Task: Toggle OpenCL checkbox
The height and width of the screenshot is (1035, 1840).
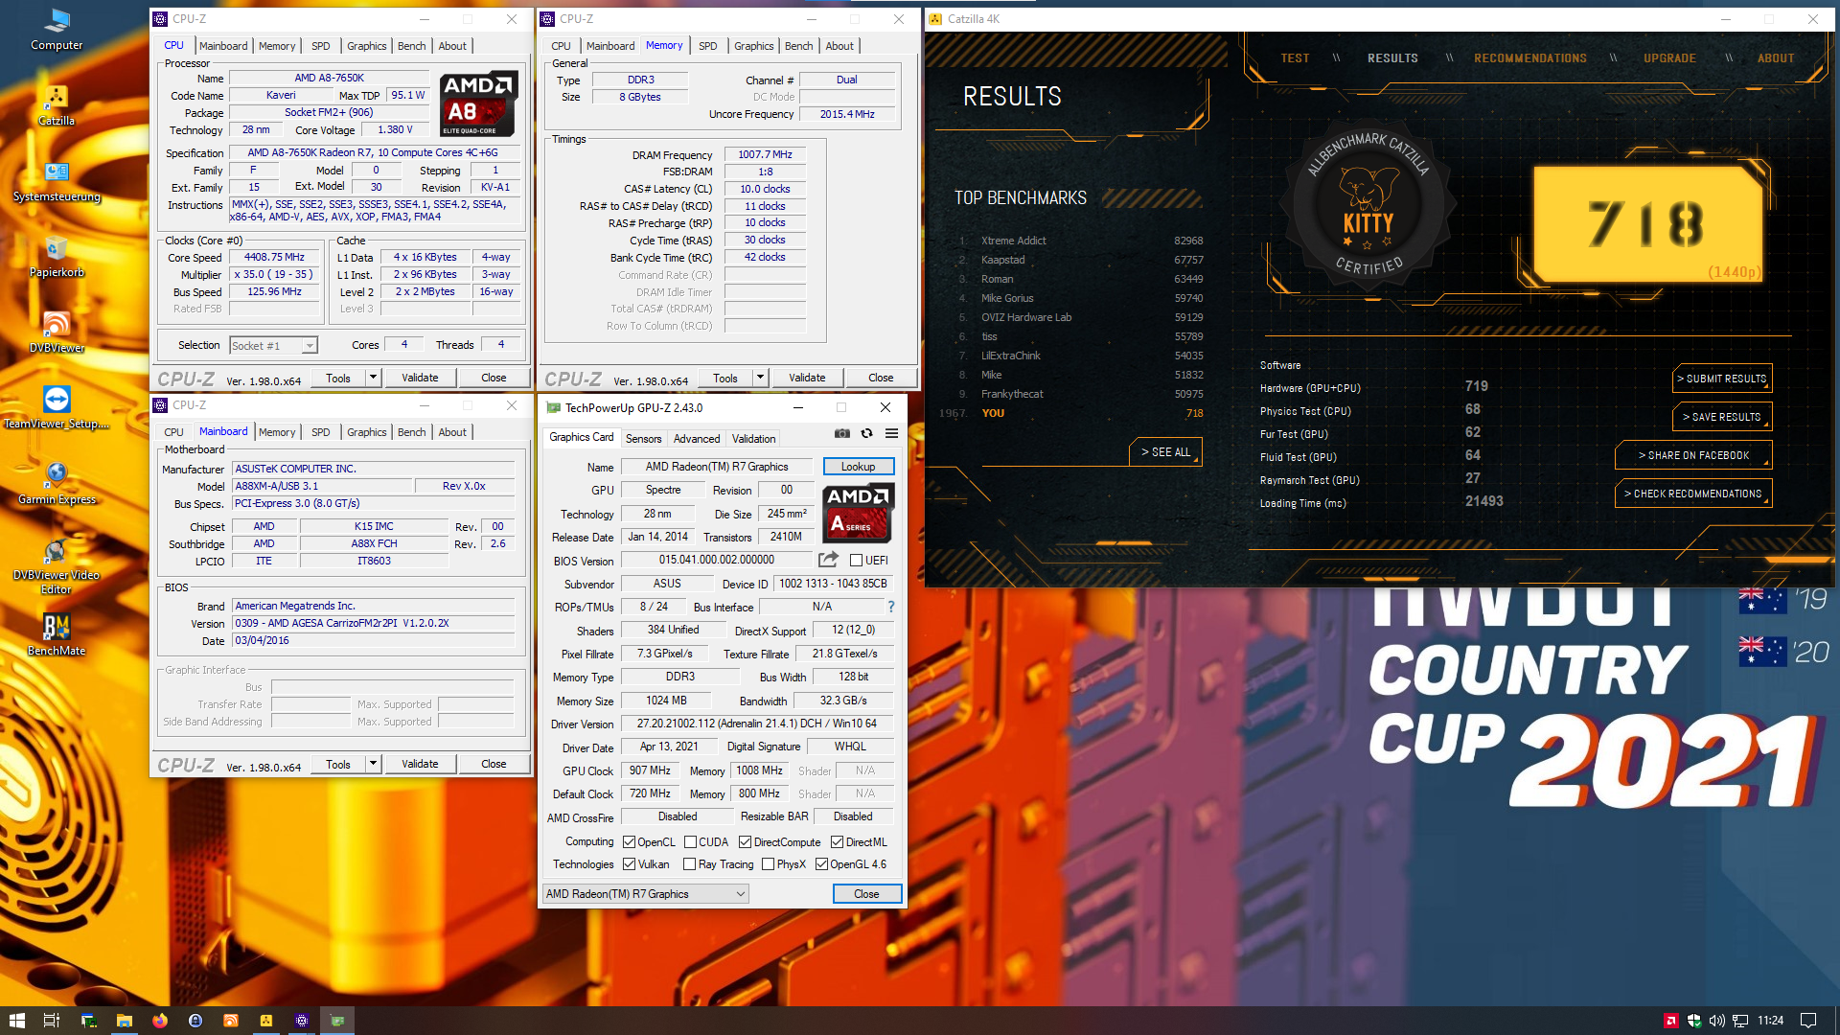Action: 629,842
